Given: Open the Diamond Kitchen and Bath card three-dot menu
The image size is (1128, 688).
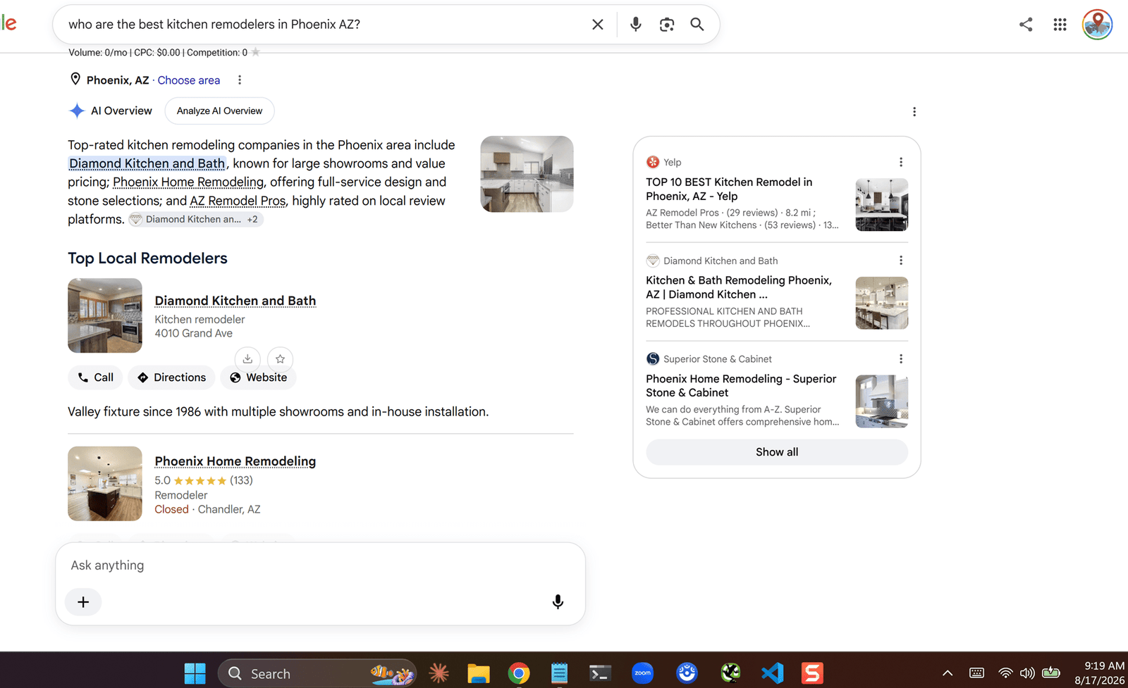Looking at the screenshot, I should pos(900,261).
